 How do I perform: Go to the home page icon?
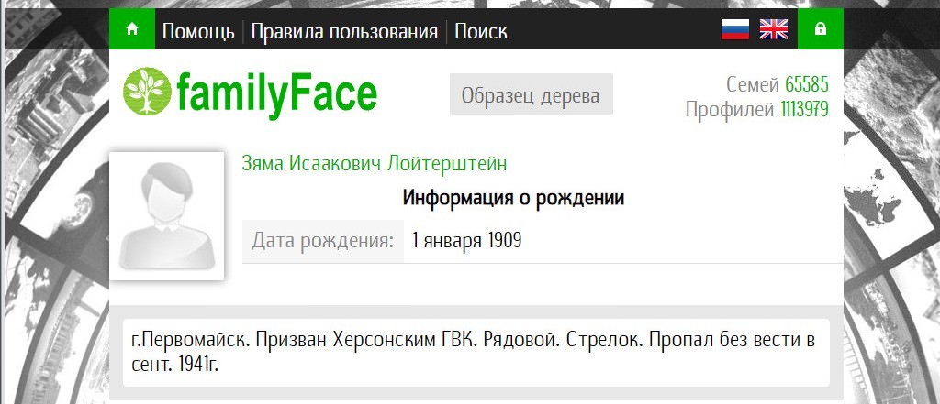click(x=131, y=29)
